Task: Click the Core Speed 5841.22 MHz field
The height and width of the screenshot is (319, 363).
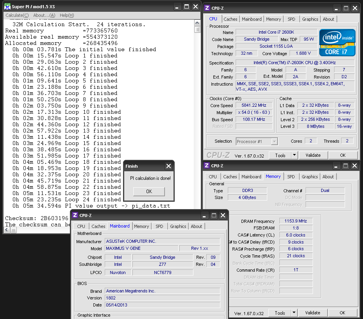Action: click(254, 106)
